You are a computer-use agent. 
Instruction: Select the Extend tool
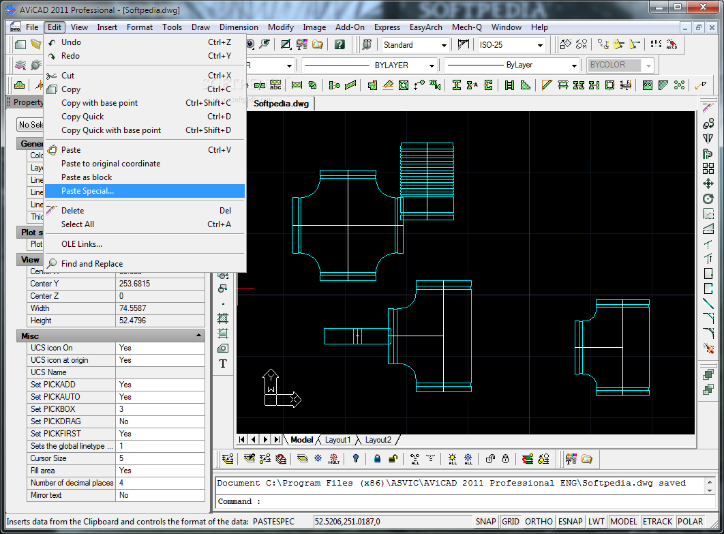pos(708,258)
